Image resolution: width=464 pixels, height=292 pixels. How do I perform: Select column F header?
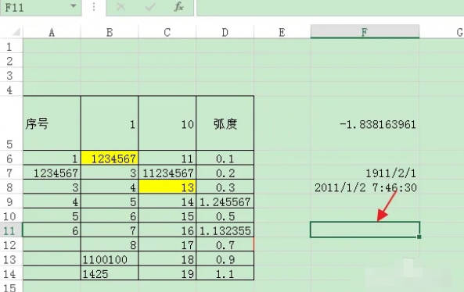(365, 31)
